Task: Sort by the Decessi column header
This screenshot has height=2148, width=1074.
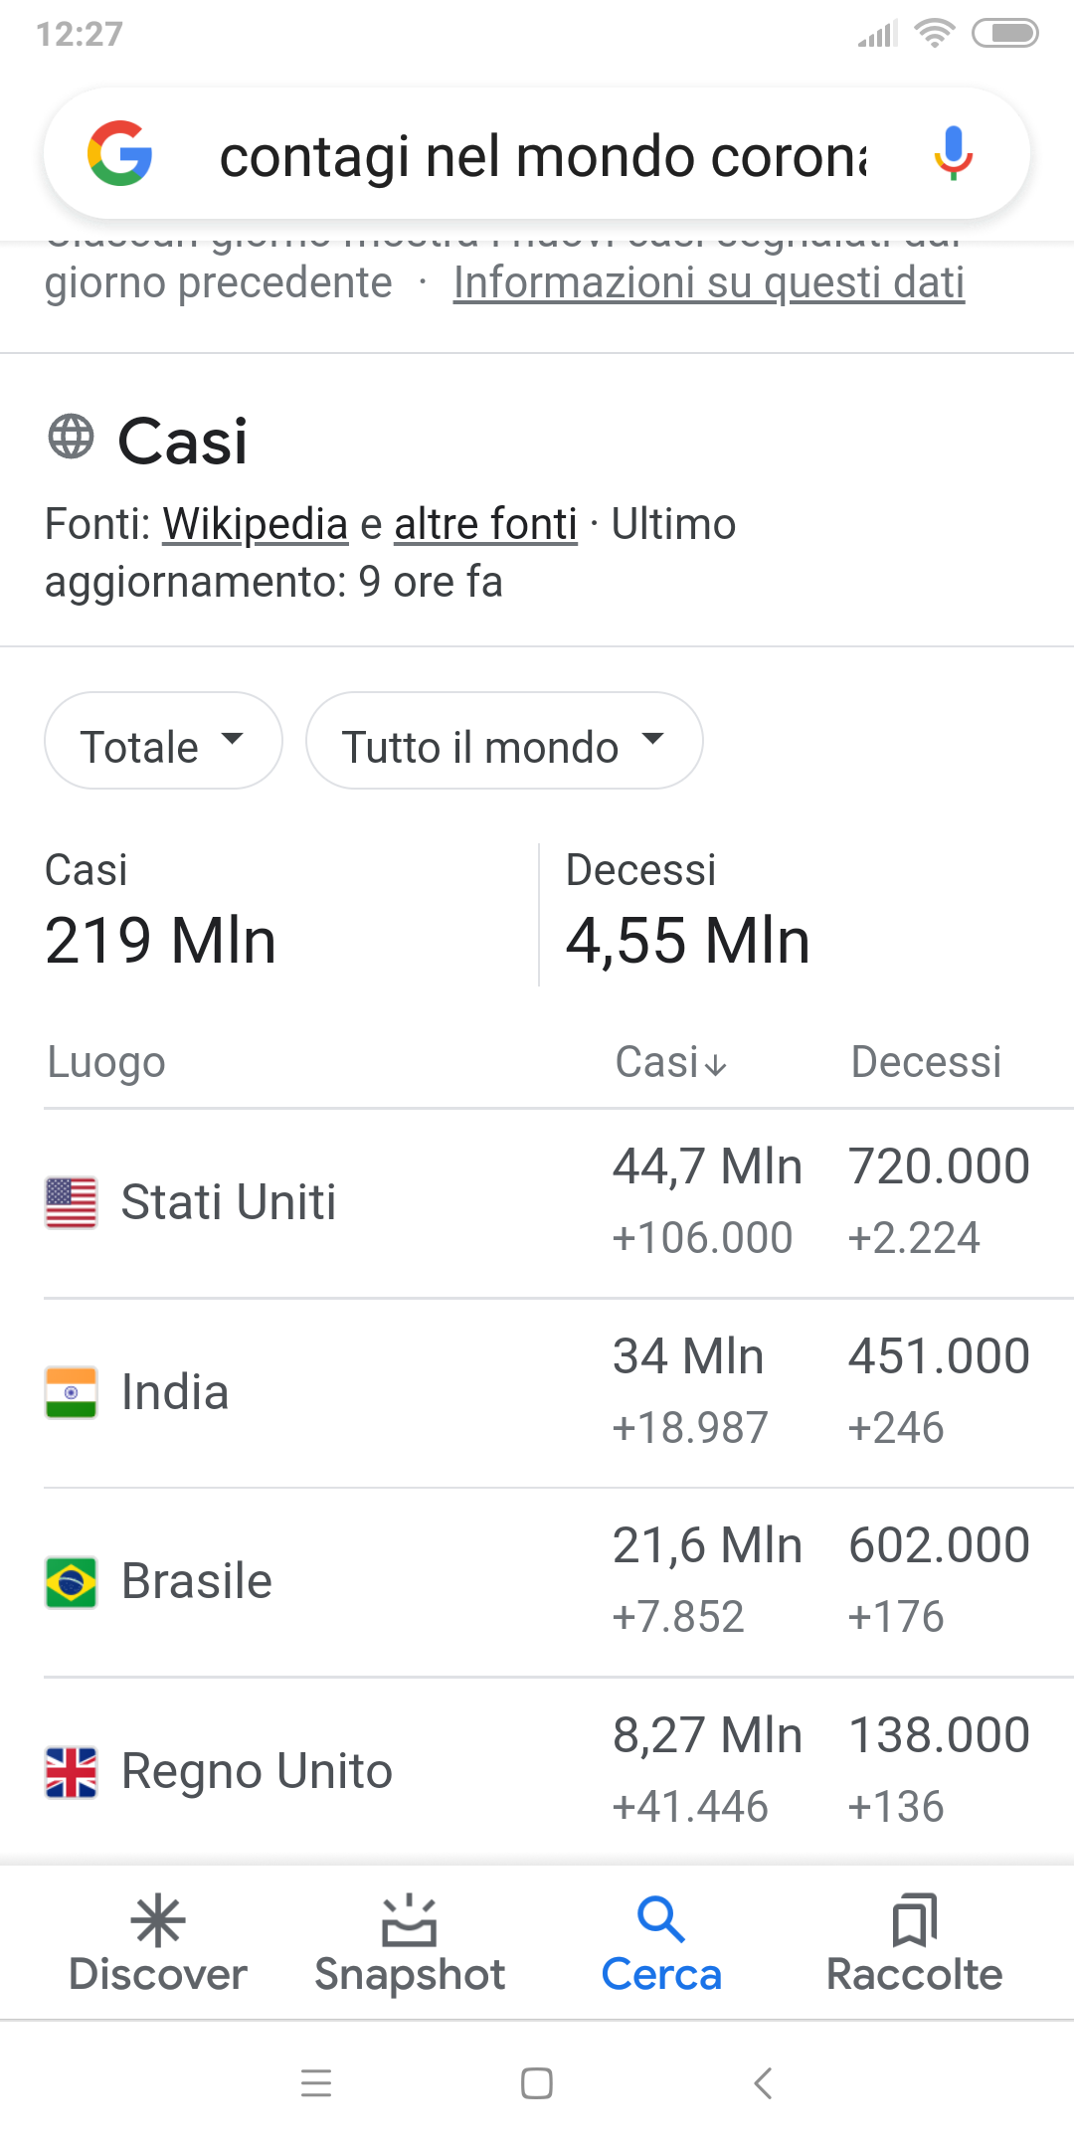Action: (x=926, y=1063)
